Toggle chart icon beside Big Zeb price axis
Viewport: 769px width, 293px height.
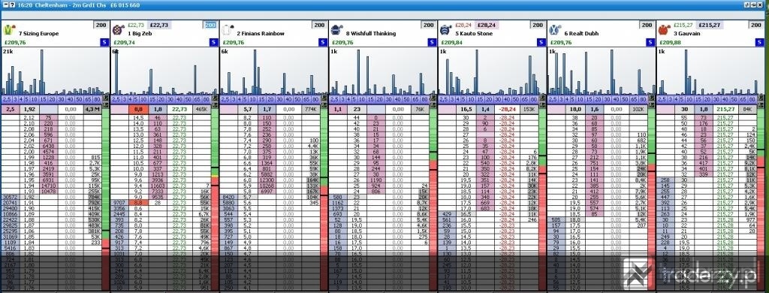click(214, 98)
